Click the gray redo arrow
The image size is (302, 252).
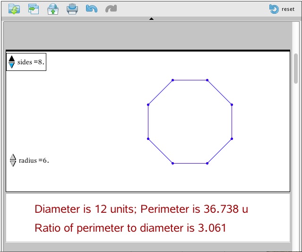(111, 9)
